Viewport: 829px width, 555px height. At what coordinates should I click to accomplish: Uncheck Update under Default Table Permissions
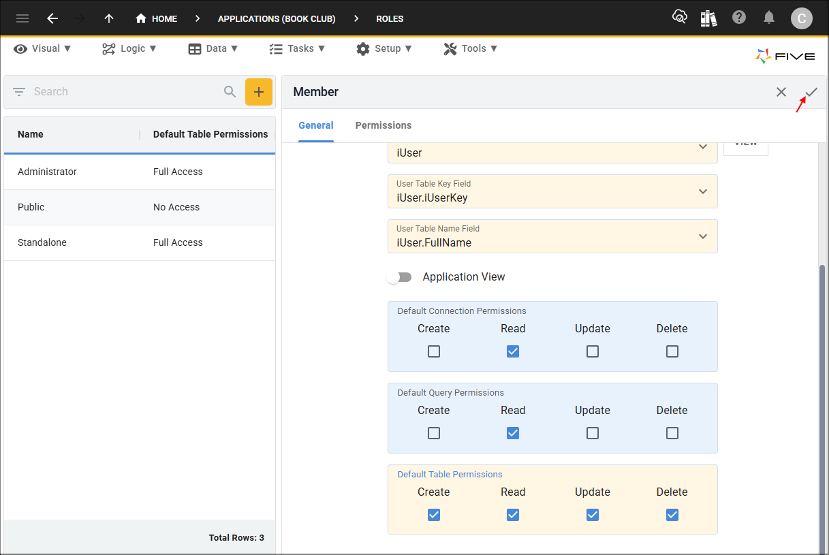pos(593,515)
